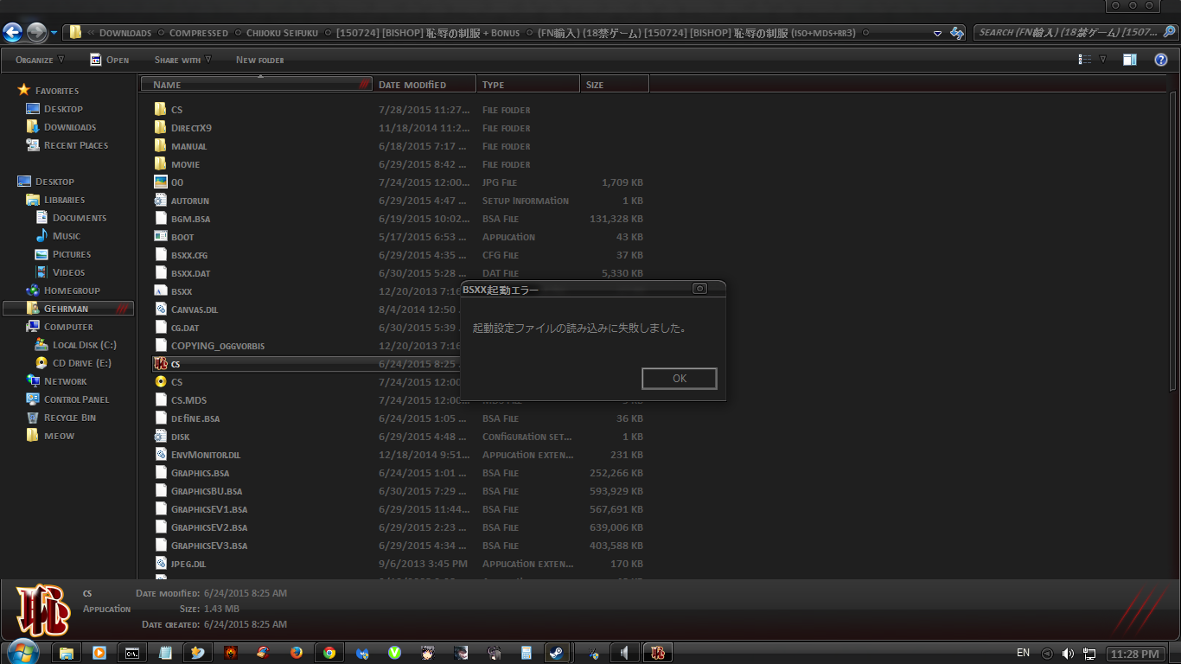Open the Organize dropdown menu
Image resolution: width=1181 pixels, height=664 pixels.
point(40,60)
